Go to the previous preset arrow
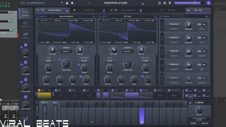This screenshot has width=226, height=127. 89,3
